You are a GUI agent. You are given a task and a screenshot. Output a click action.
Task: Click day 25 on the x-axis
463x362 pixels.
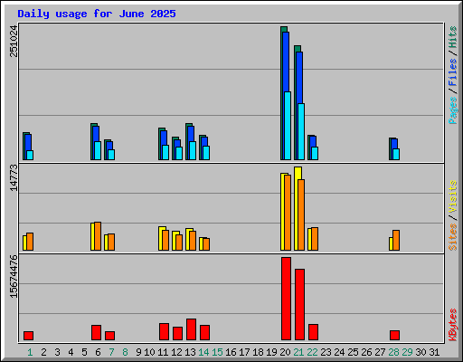pyautogui.click(x=353, y=352)
